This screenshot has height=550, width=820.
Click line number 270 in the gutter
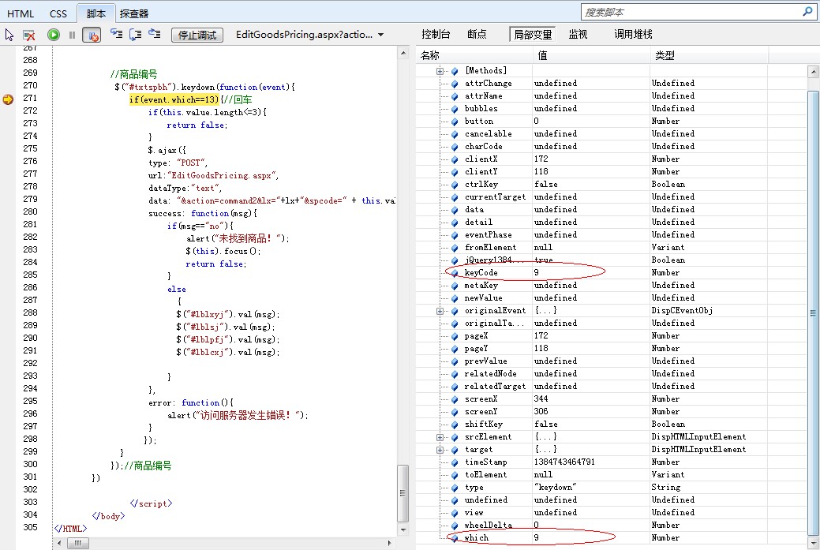(x=30, y=85)
